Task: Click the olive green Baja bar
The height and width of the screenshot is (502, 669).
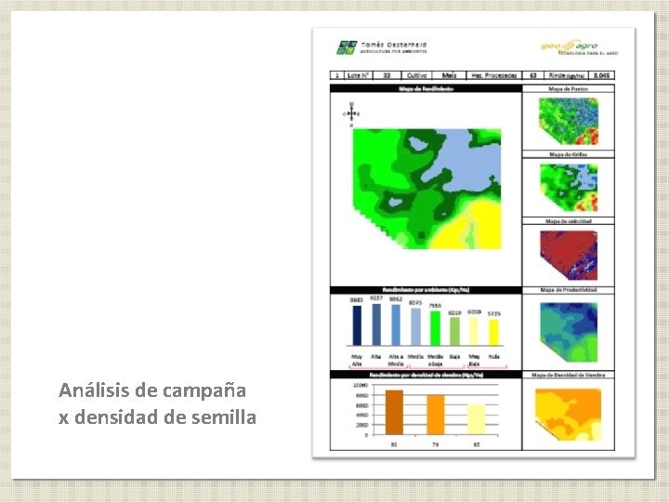Action: tap(454, 331)
